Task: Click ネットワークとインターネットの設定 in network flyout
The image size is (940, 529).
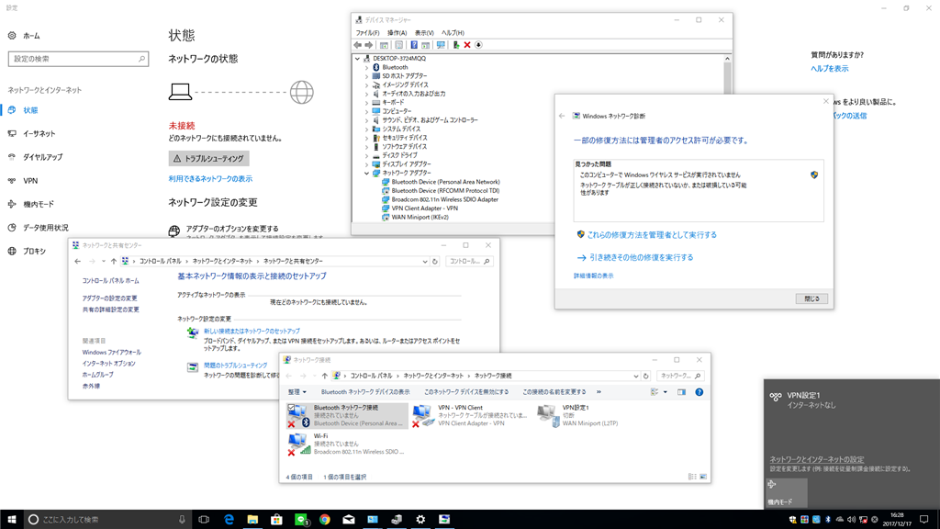Action: pos(817,459)
